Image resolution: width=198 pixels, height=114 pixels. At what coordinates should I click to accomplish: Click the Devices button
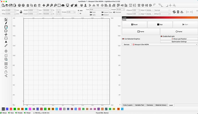click(x=127, y=45)
